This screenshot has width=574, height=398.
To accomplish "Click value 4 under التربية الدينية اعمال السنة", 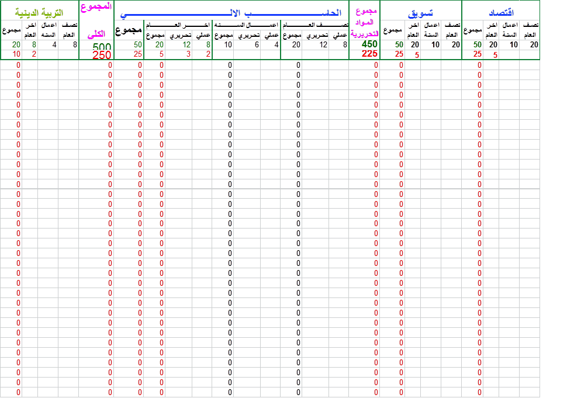I will click(54, 44).
